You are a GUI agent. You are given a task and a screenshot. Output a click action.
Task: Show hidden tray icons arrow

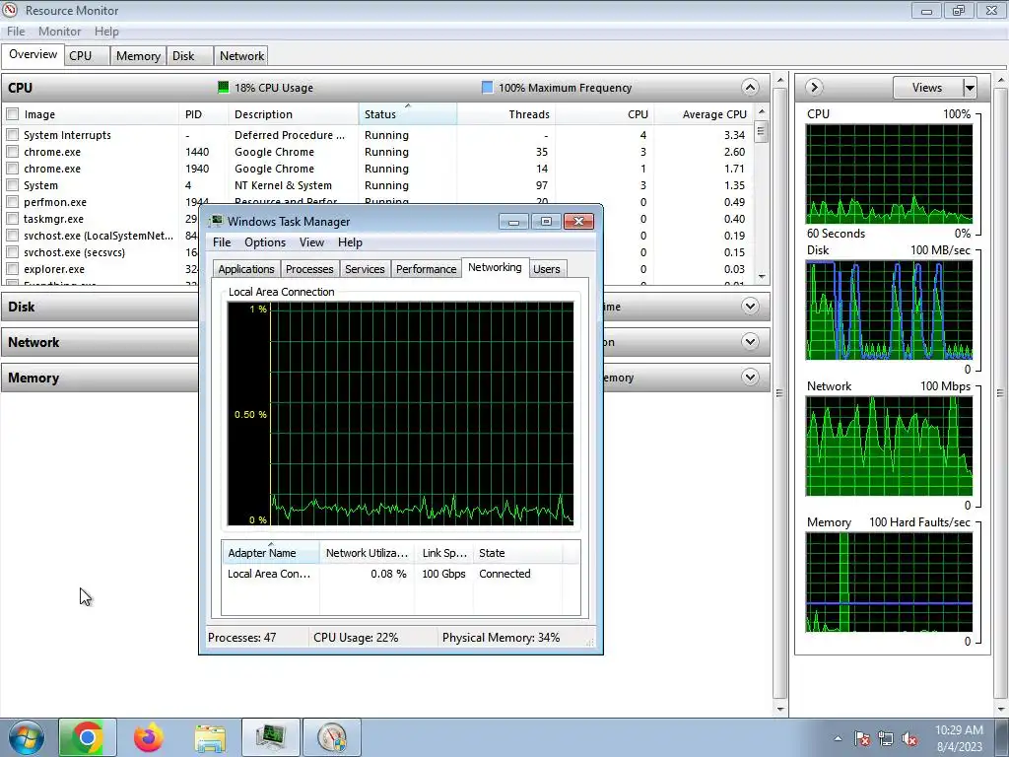(x=838, y=738)
